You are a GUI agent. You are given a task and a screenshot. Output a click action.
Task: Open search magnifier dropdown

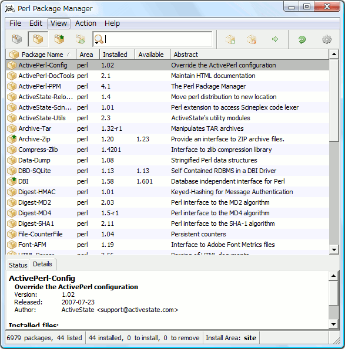tap(99, 39)
